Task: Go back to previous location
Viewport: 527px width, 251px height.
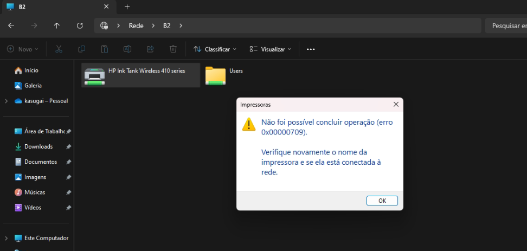Action: (11, 25)
